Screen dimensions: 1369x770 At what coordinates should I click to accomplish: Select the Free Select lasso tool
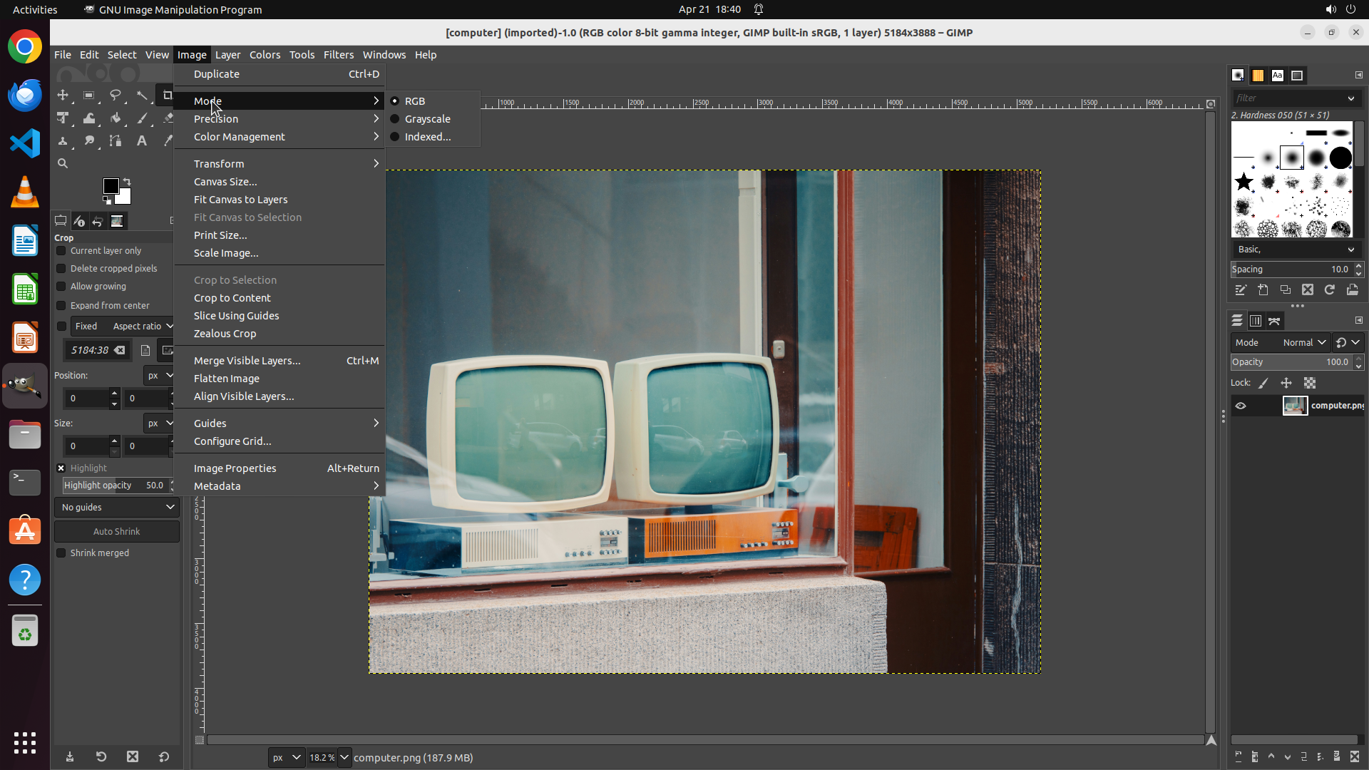(116, 95)
